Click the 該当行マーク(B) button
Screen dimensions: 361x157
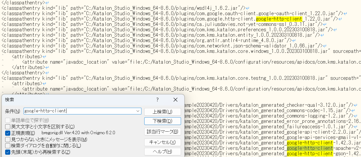(163, 132)
